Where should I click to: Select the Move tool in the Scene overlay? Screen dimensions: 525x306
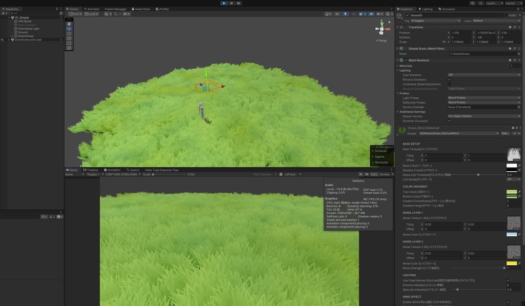tap(69, 29)
